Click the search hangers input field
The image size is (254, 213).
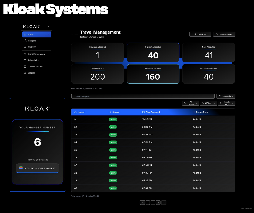click(x=143, y=96)
